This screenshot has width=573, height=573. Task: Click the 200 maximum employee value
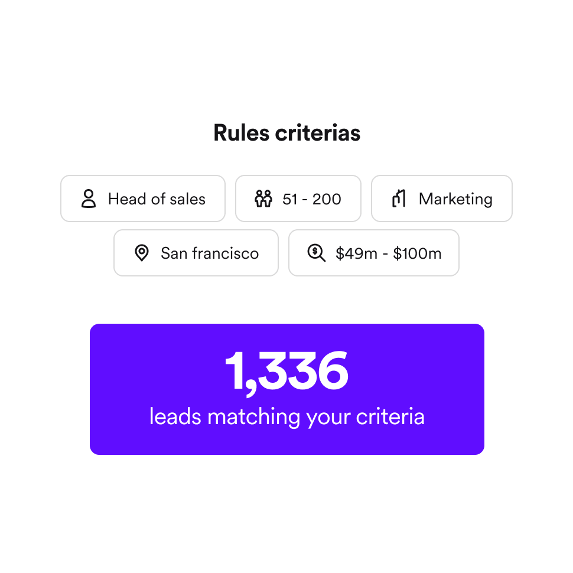click(327, 199)
